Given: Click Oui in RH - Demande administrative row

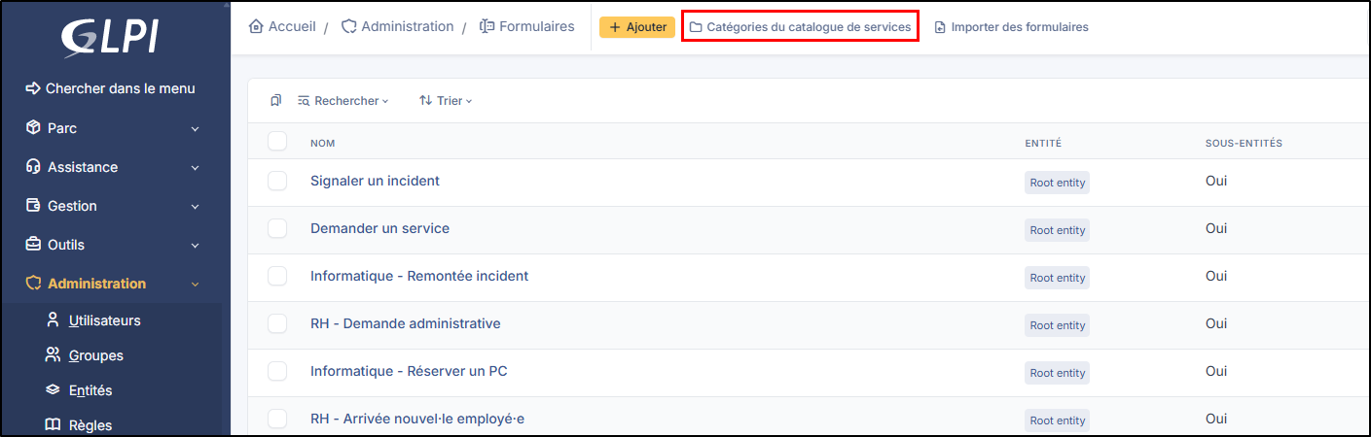Looking at the screenshot, I should [1216, 323].
